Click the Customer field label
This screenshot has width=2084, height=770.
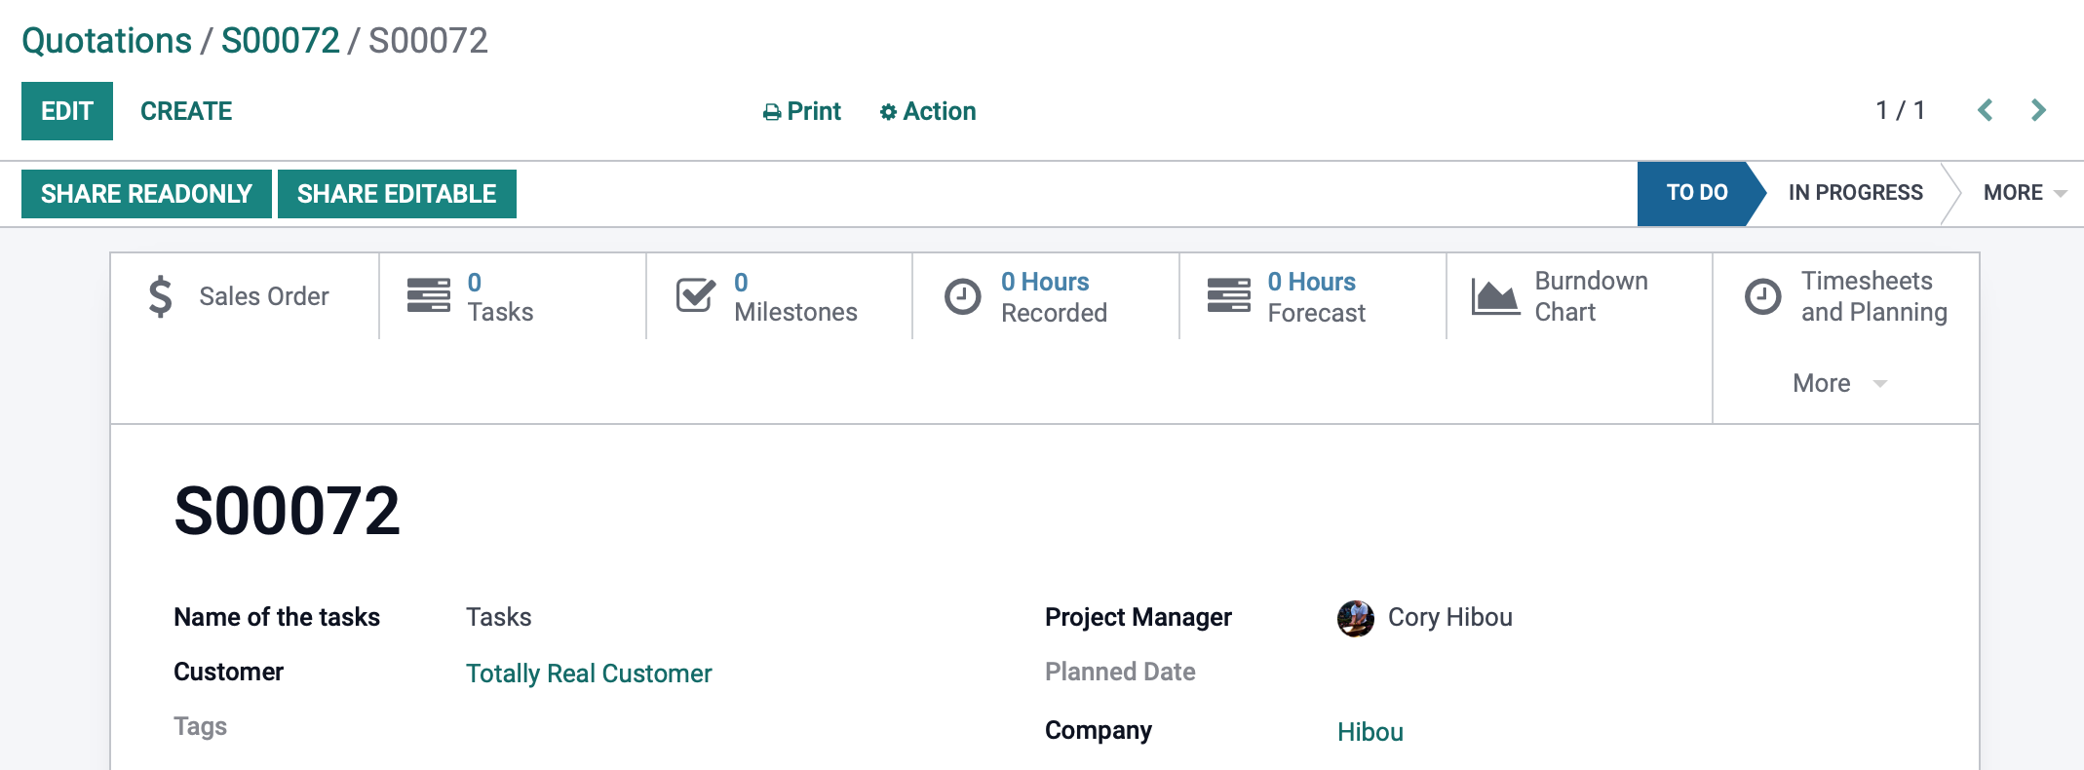(x=228, y=672)
